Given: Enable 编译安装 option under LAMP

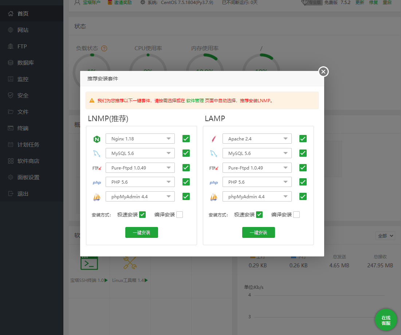Looking at the screenshot, I should (296, 215).
